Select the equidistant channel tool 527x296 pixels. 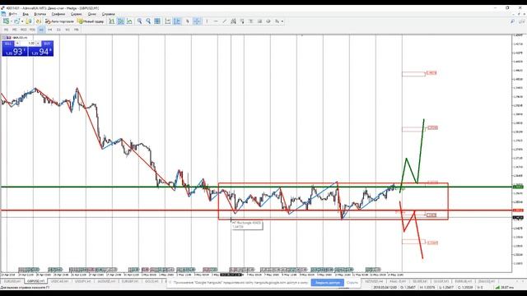[233, 21]
